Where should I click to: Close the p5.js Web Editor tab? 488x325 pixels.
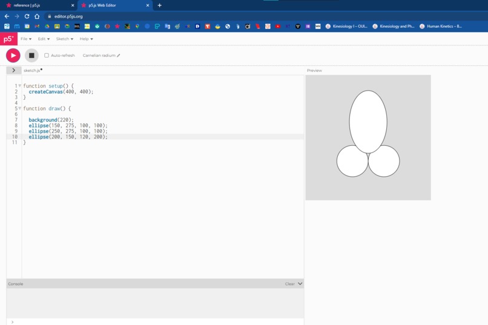(148, 5)
